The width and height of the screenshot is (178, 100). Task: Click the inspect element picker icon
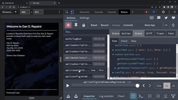(67, 12)
